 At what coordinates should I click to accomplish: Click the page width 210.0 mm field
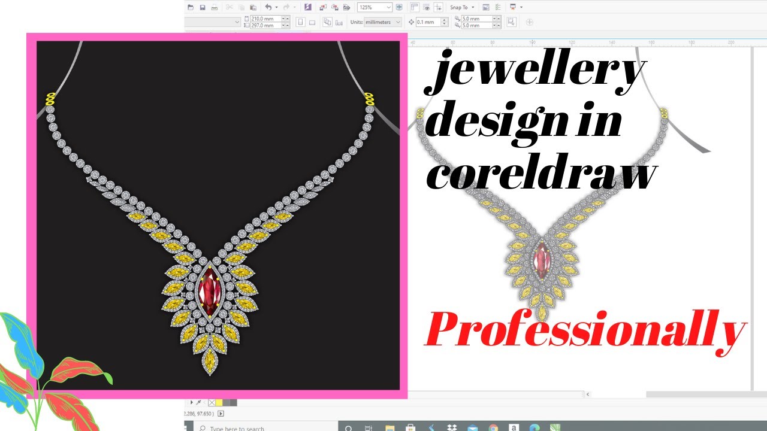[x=266, y=19]
